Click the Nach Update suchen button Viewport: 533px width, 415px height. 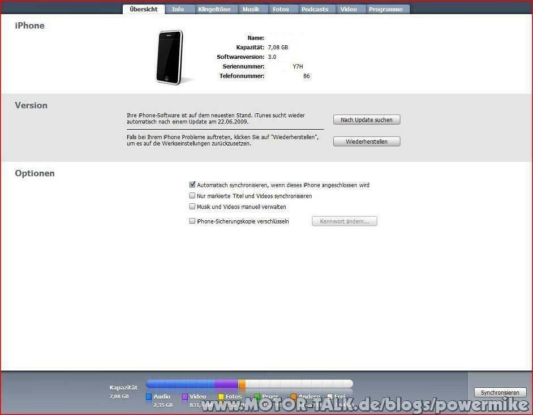point(367,119)
